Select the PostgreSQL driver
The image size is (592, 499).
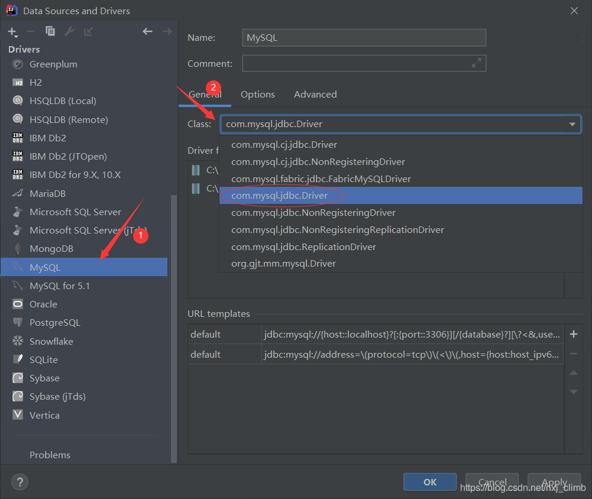coord(84,323)
